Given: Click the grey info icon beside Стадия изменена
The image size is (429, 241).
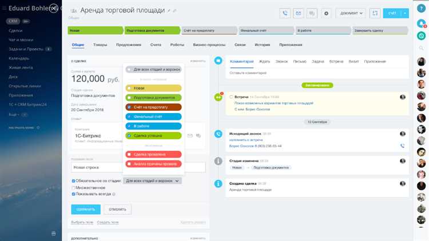Looking at the screenshot, I should click(x=218, y=161).
